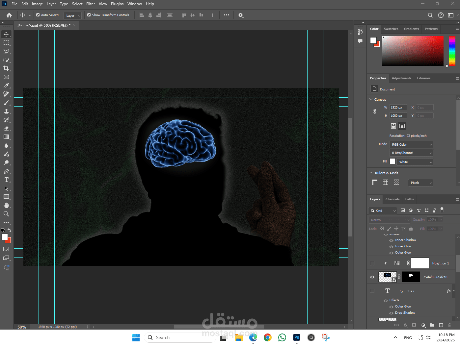Select the Move tool

pyautogui.click(x=6, y=34)
